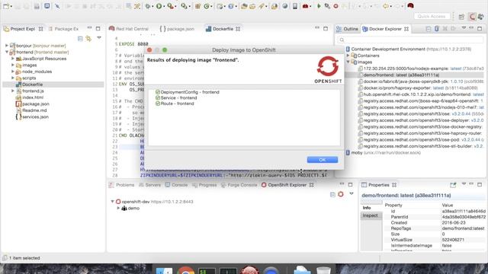488x274 pixels.
Task: Click the yellow back navigation arrow
Action: pos(386,6)
